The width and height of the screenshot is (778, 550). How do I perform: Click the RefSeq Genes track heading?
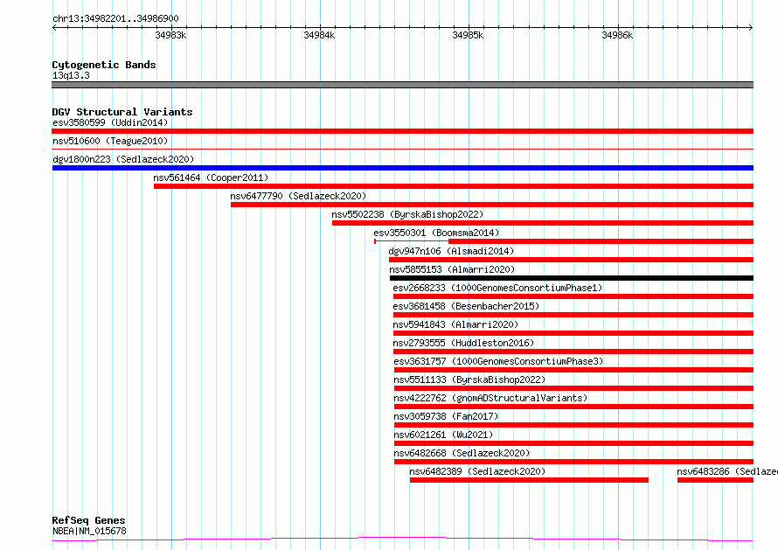88,520
